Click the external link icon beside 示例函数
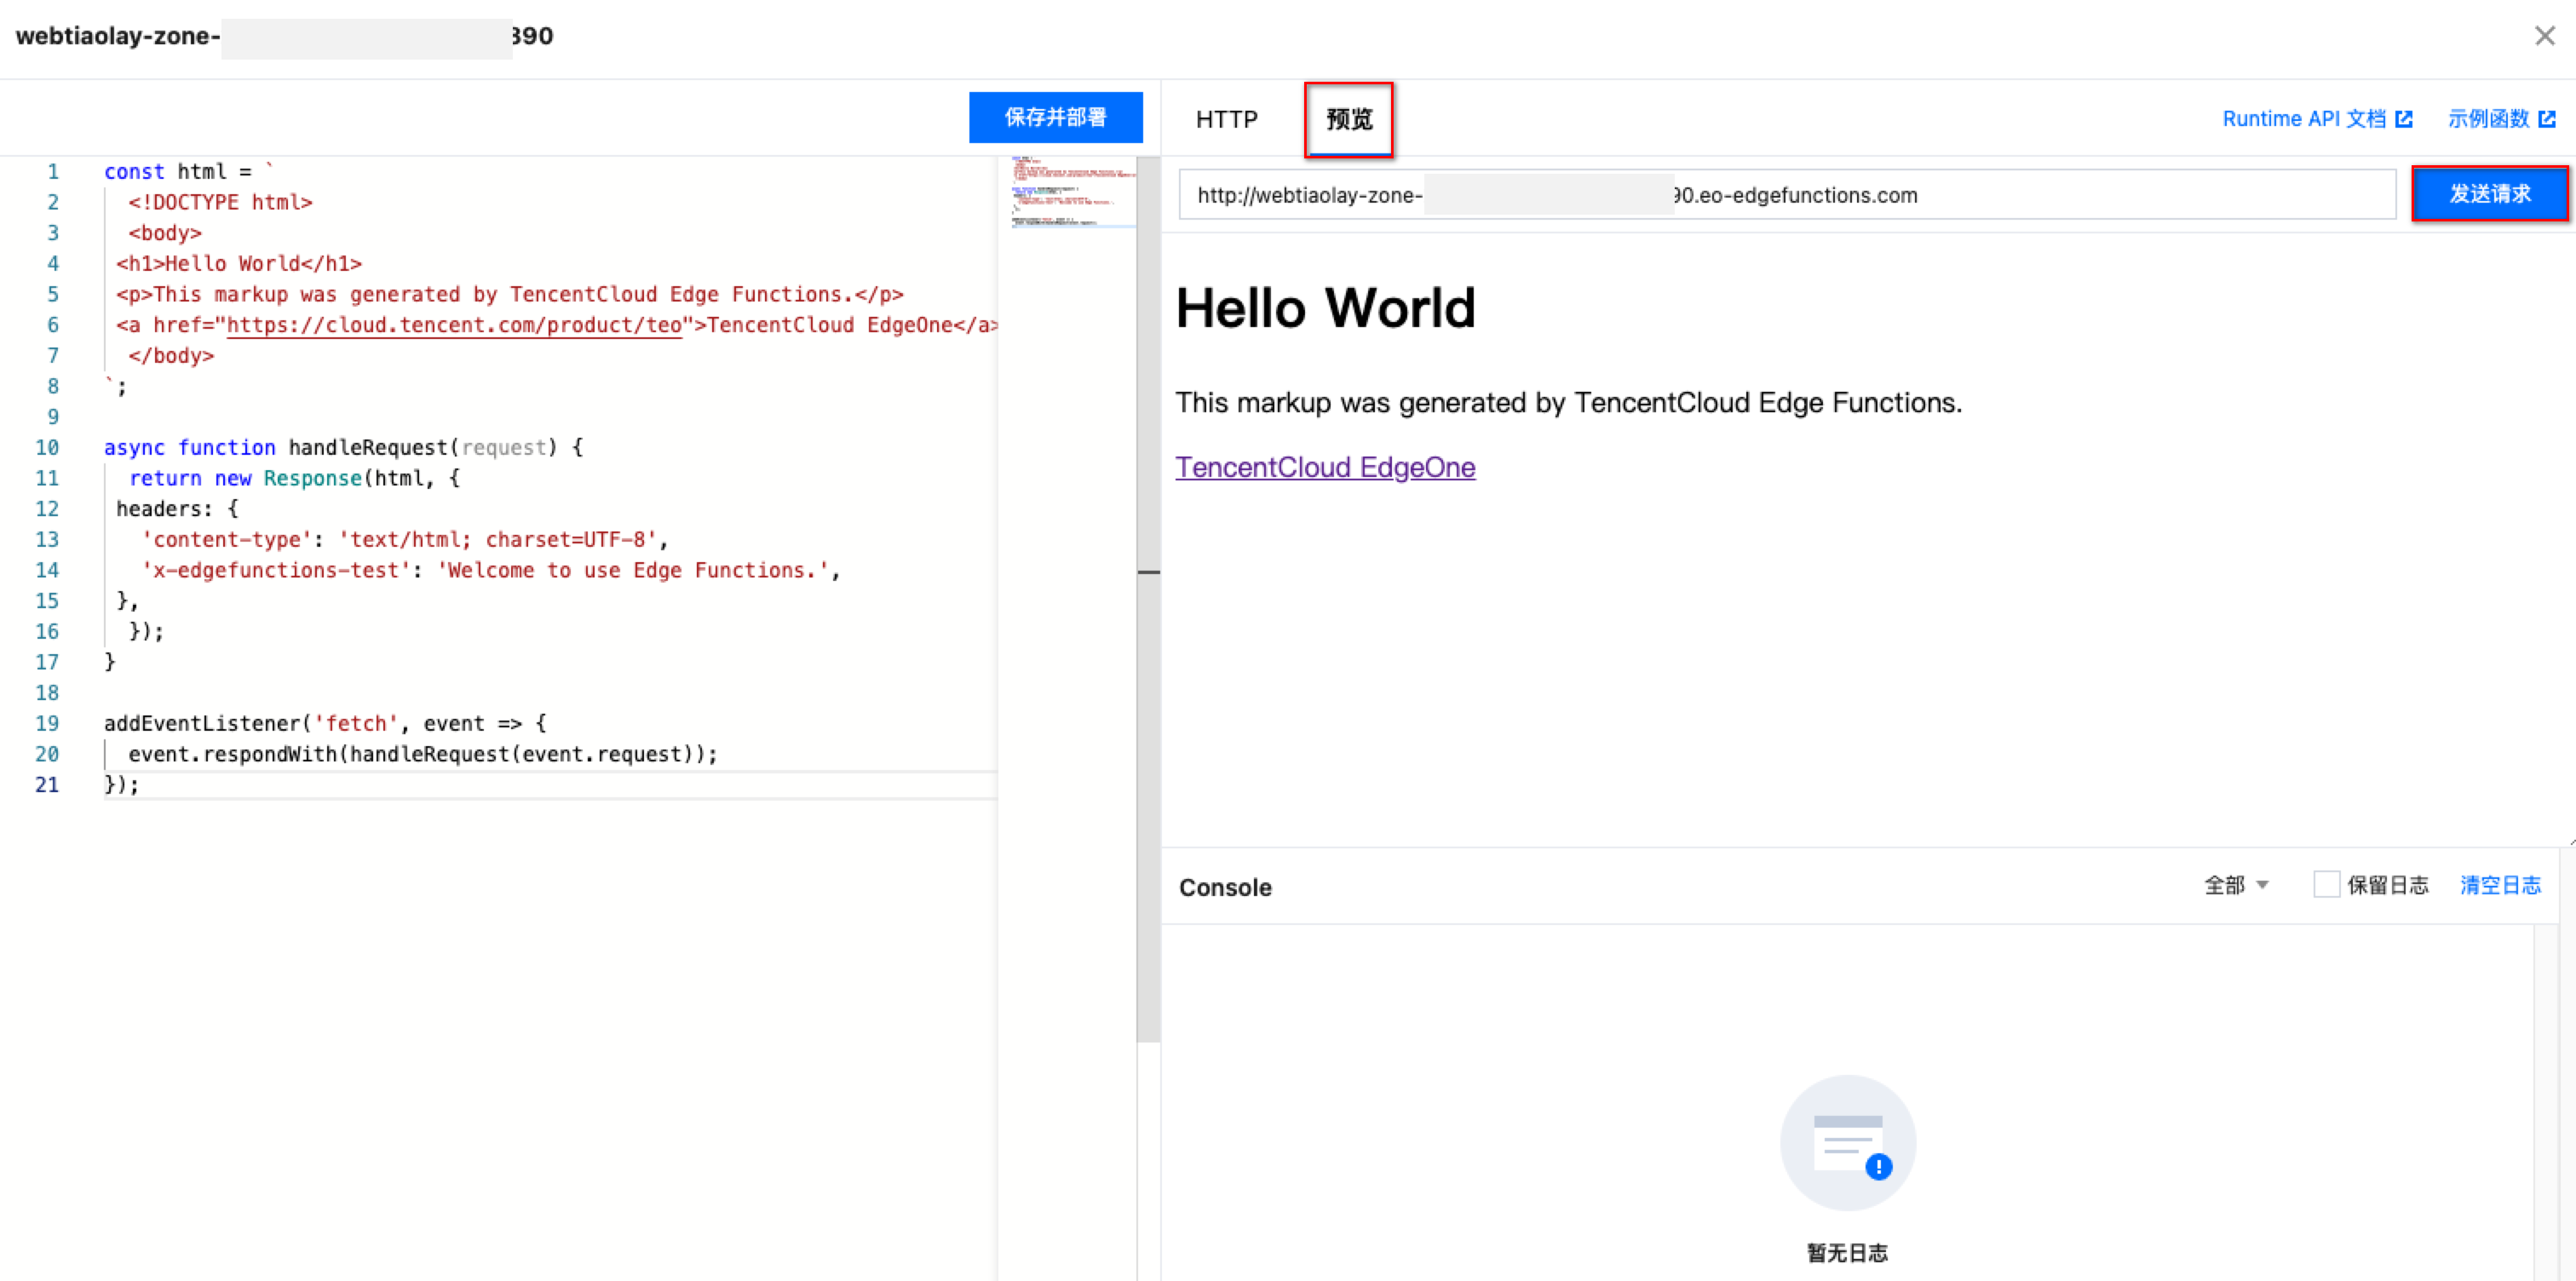Image resolution: width=2576 pixels, height=1281 pixels. point(2547,119)
